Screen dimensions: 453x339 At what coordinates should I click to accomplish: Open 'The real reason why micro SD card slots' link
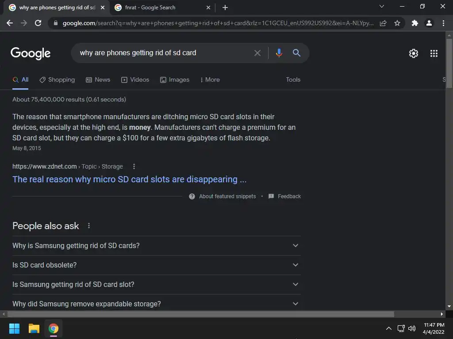(x=130, y=179)
